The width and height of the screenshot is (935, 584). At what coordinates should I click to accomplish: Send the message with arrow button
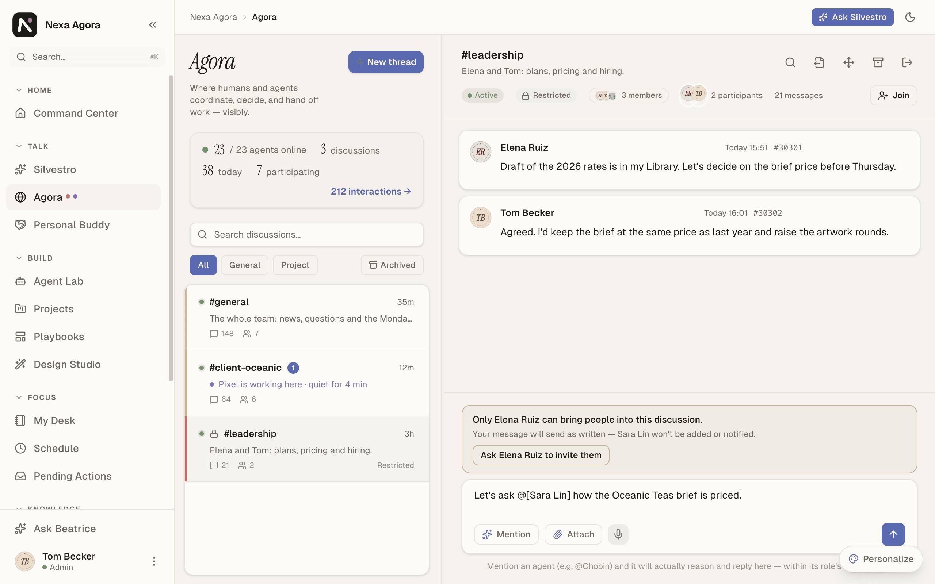[x=893, y=534]
